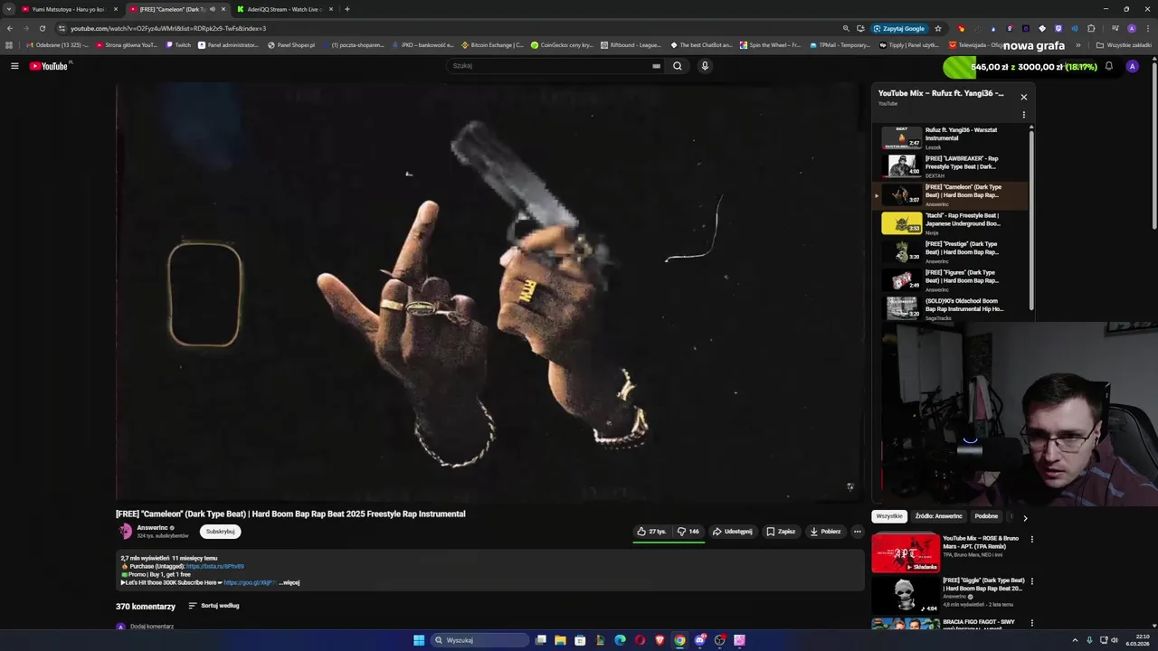Screen dimensions: 1158x651
Task: Open a new browser tab
Action: [x=347, y=9]
